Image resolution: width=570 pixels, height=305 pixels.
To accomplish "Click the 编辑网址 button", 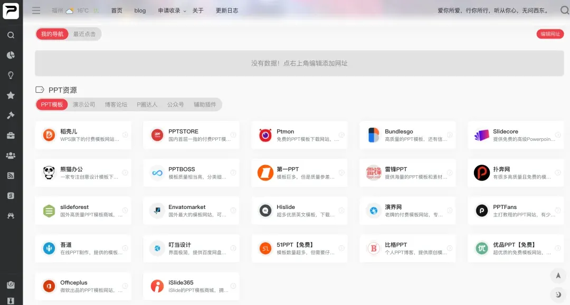I will [x=550, y=34].
